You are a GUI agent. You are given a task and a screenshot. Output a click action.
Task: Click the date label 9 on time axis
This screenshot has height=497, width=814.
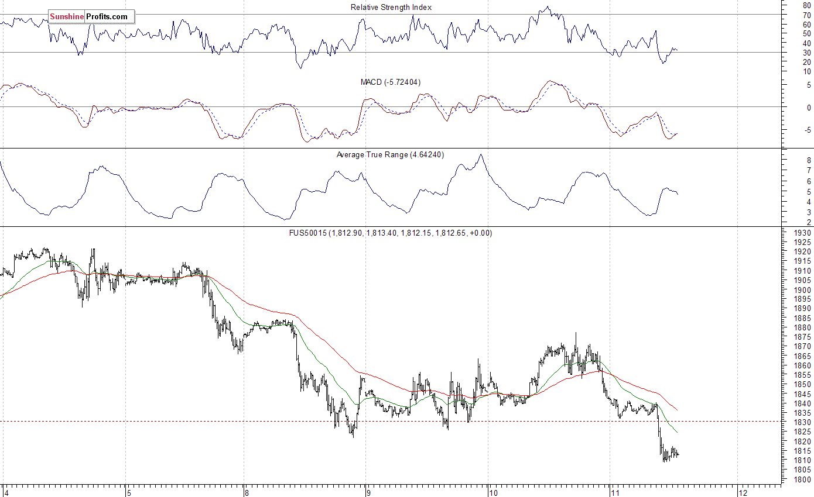point(369,492)
